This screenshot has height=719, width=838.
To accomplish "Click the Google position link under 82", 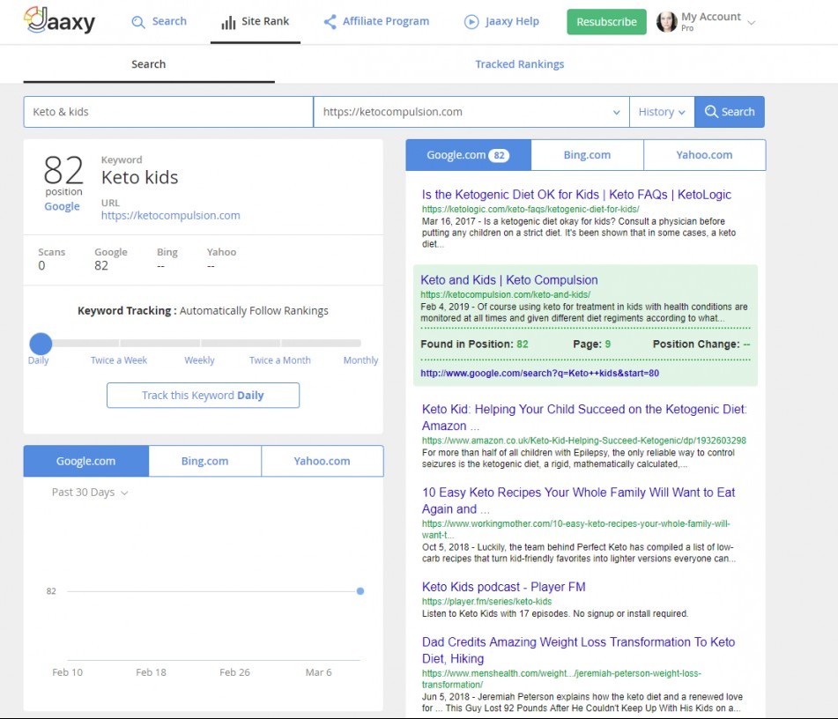I will [62, 206].
